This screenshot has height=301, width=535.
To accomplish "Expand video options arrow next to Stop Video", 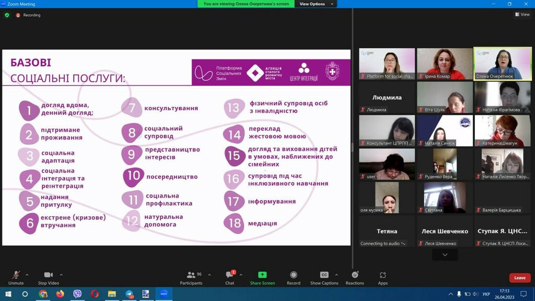I will 61,275.
